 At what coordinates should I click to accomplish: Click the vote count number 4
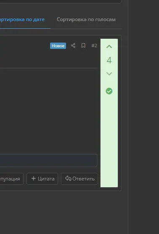(x=109, y=60)
